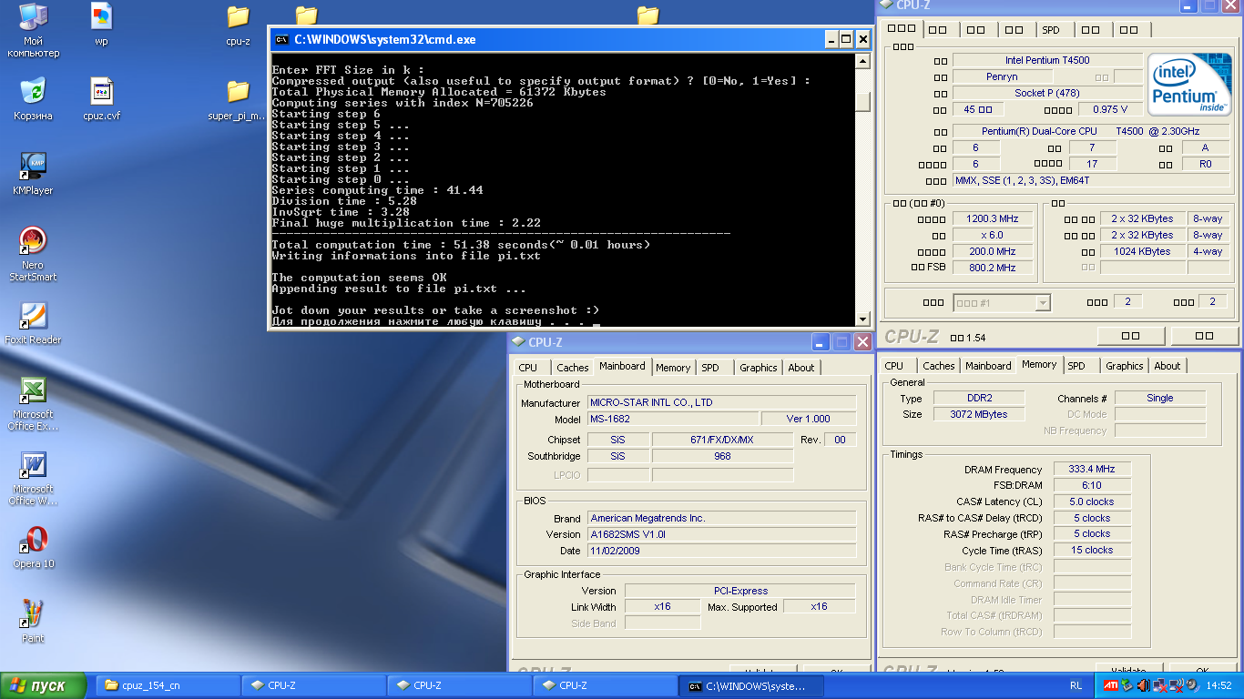Switch to cpuz_154_cn taskbar item
Image resolution: width=1244 pixels, height=699 pixels.
(x=168, y=685)
